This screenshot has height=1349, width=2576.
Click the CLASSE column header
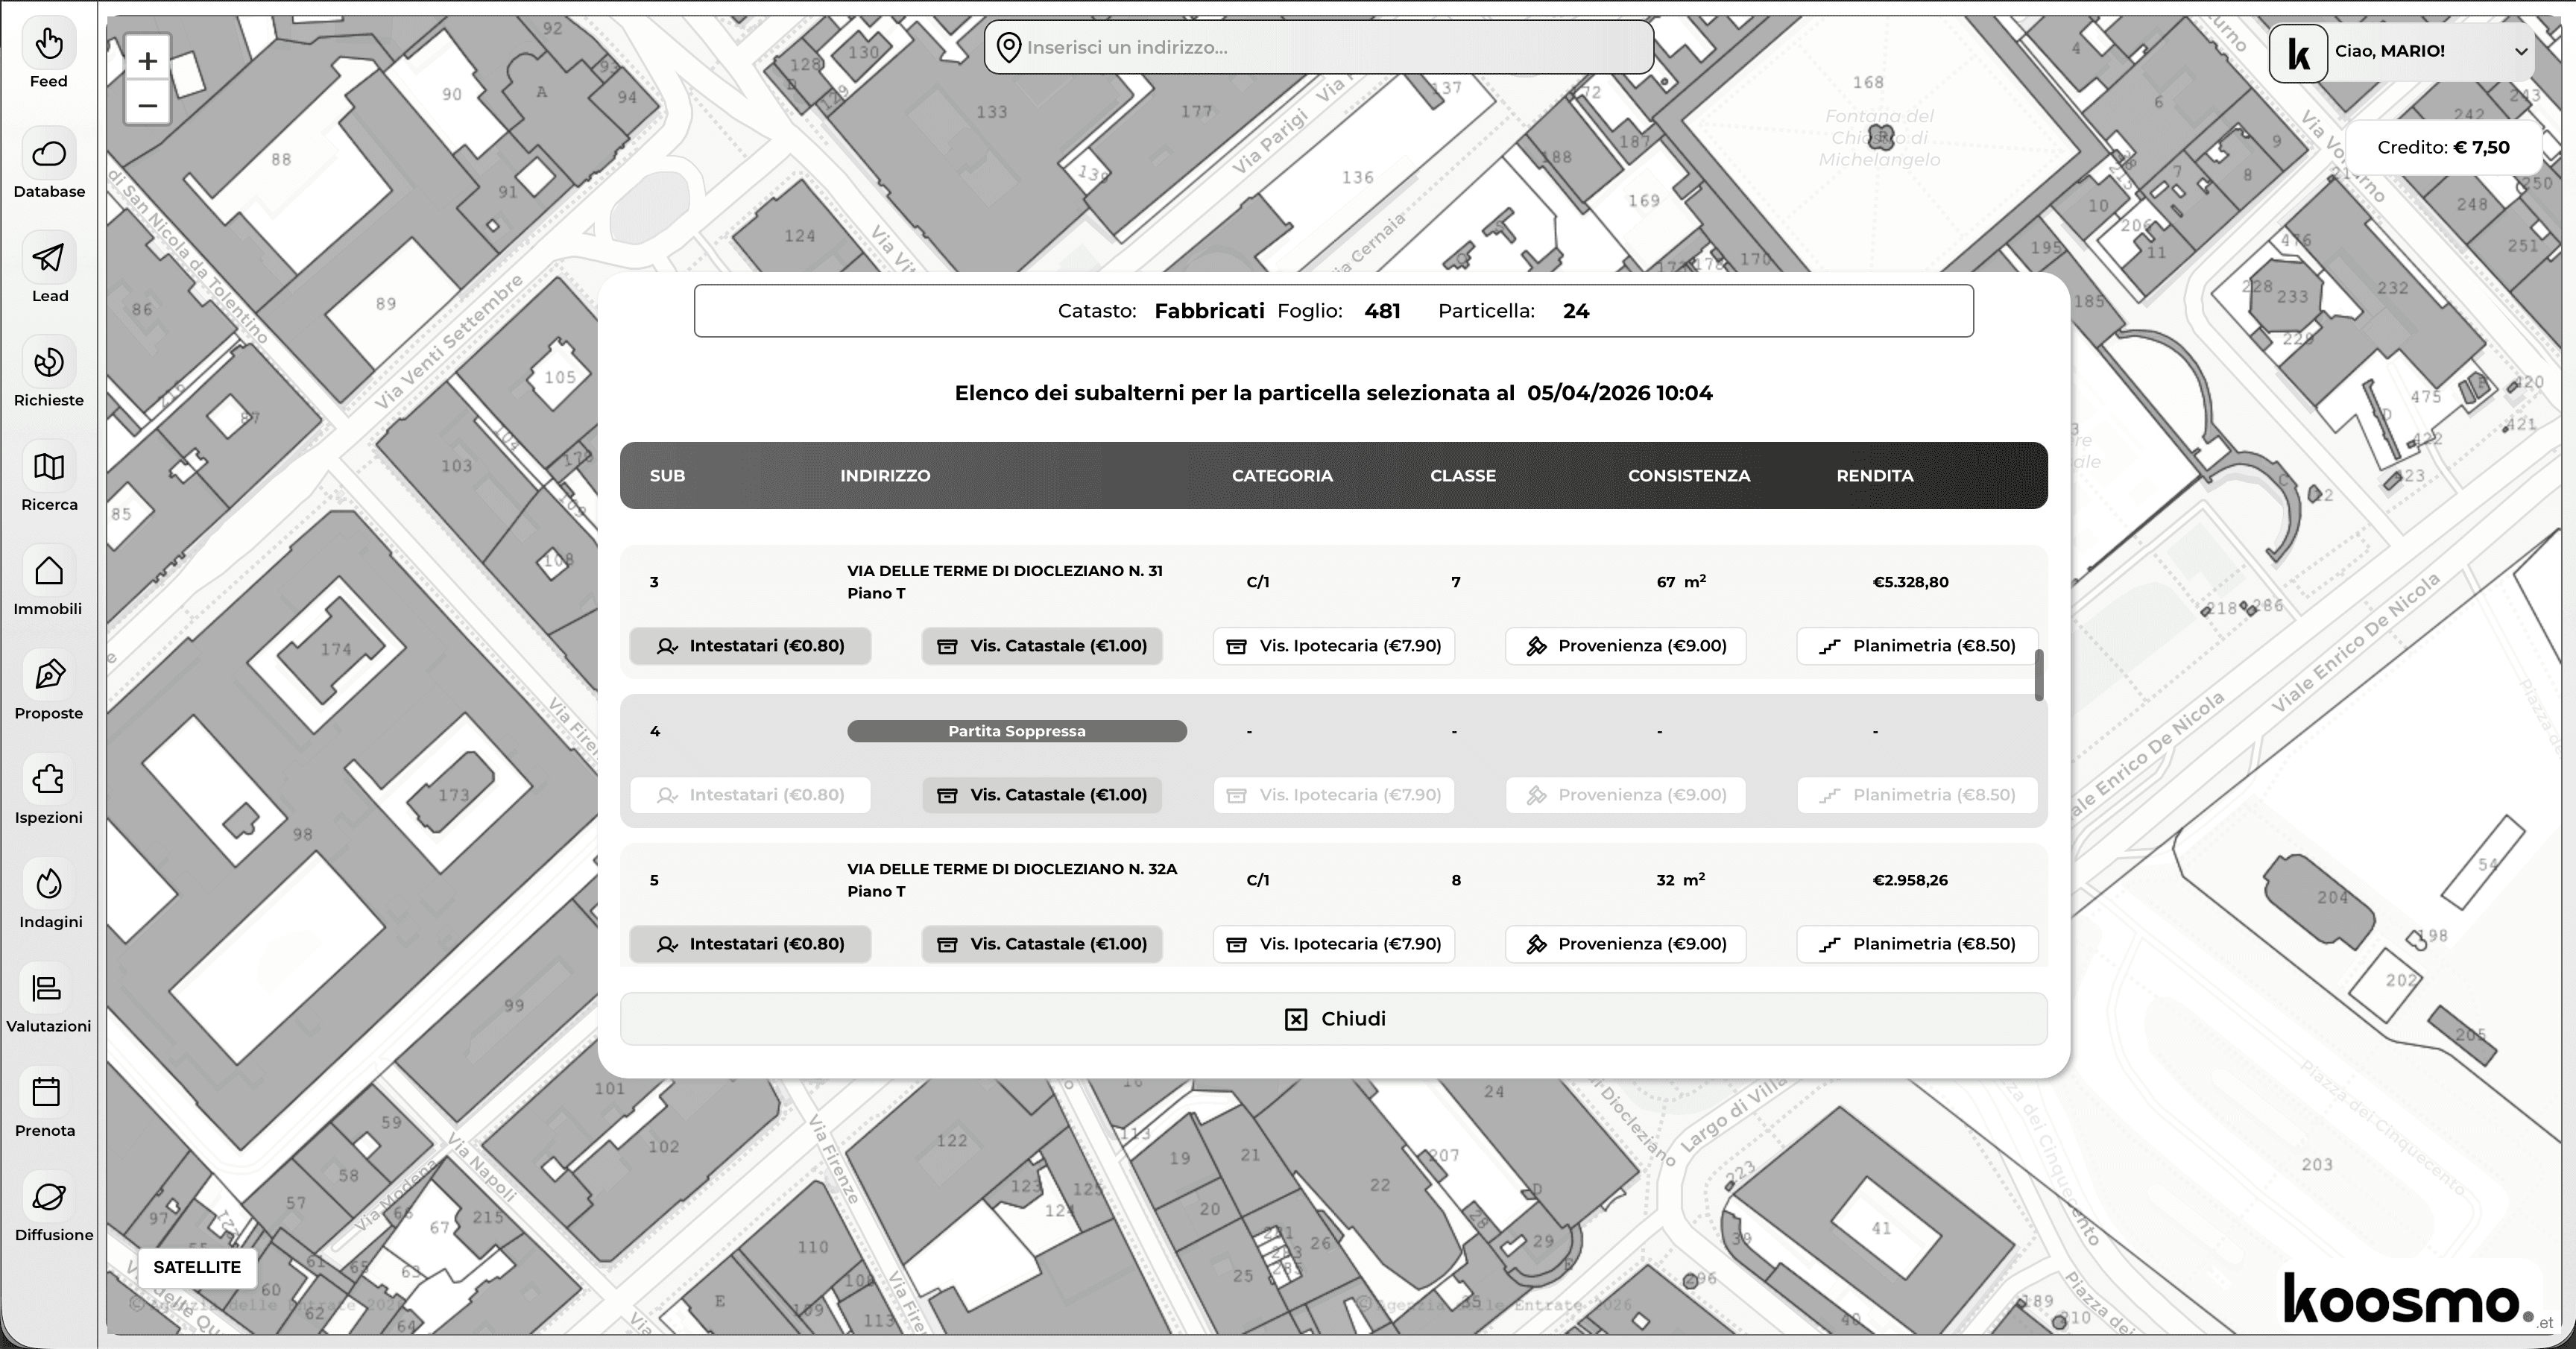coord(1463,476)
